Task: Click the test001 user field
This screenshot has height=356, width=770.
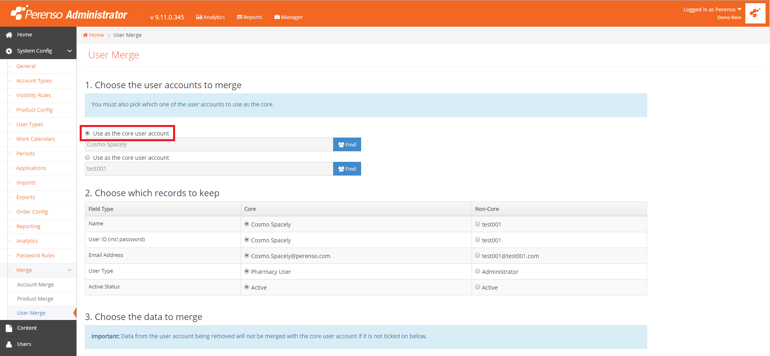Action: click(209, 169)
